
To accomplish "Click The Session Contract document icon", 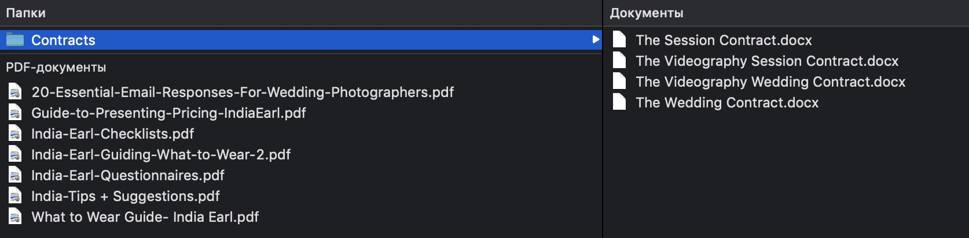I will (x=619, y=40).
